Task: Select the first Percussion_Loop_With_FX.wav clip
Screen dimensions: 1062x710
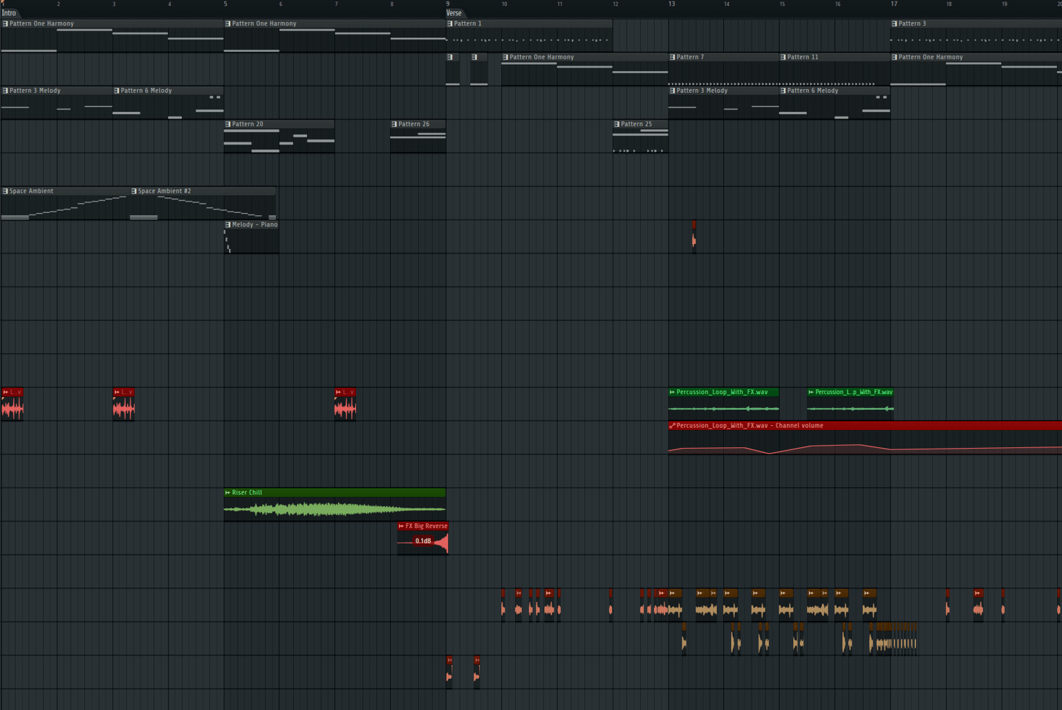Action: point(723,403)
